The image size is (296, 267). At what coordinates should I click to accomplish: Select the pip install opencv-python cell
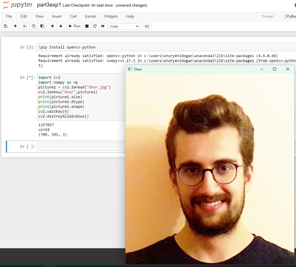point(166,47)
